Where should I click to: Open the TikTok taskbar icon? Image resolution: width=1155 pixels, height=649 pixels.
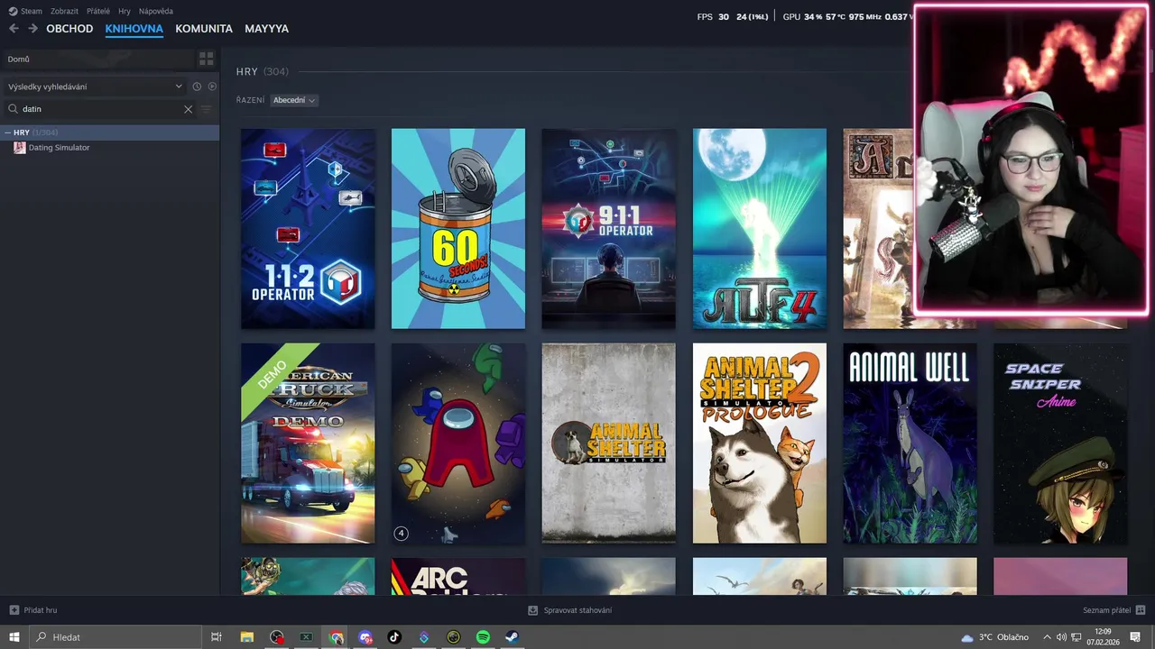[394, 637]
